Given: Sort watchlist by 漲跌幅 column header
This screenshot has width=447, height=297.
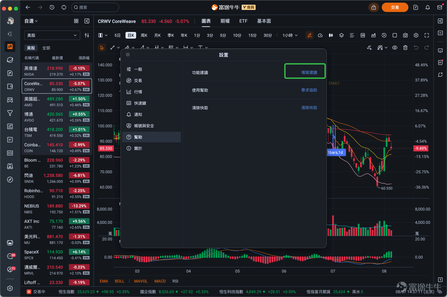Looking at the screenshot, I should point(84,58).
